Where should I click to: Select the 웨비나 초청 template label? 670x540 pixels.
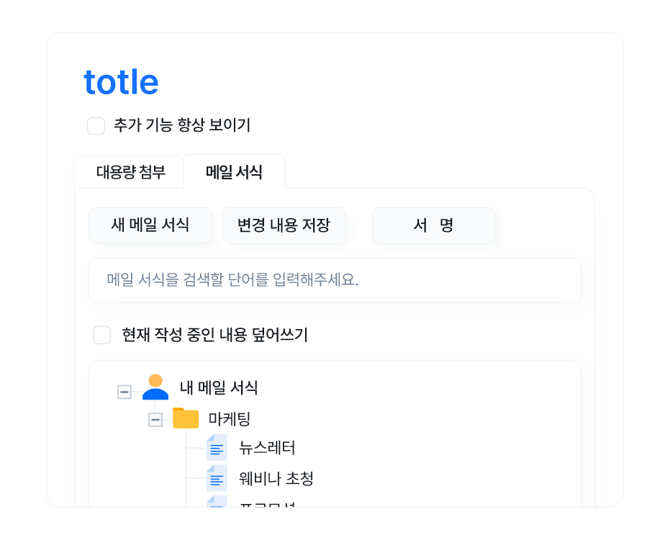pos(276,478)
